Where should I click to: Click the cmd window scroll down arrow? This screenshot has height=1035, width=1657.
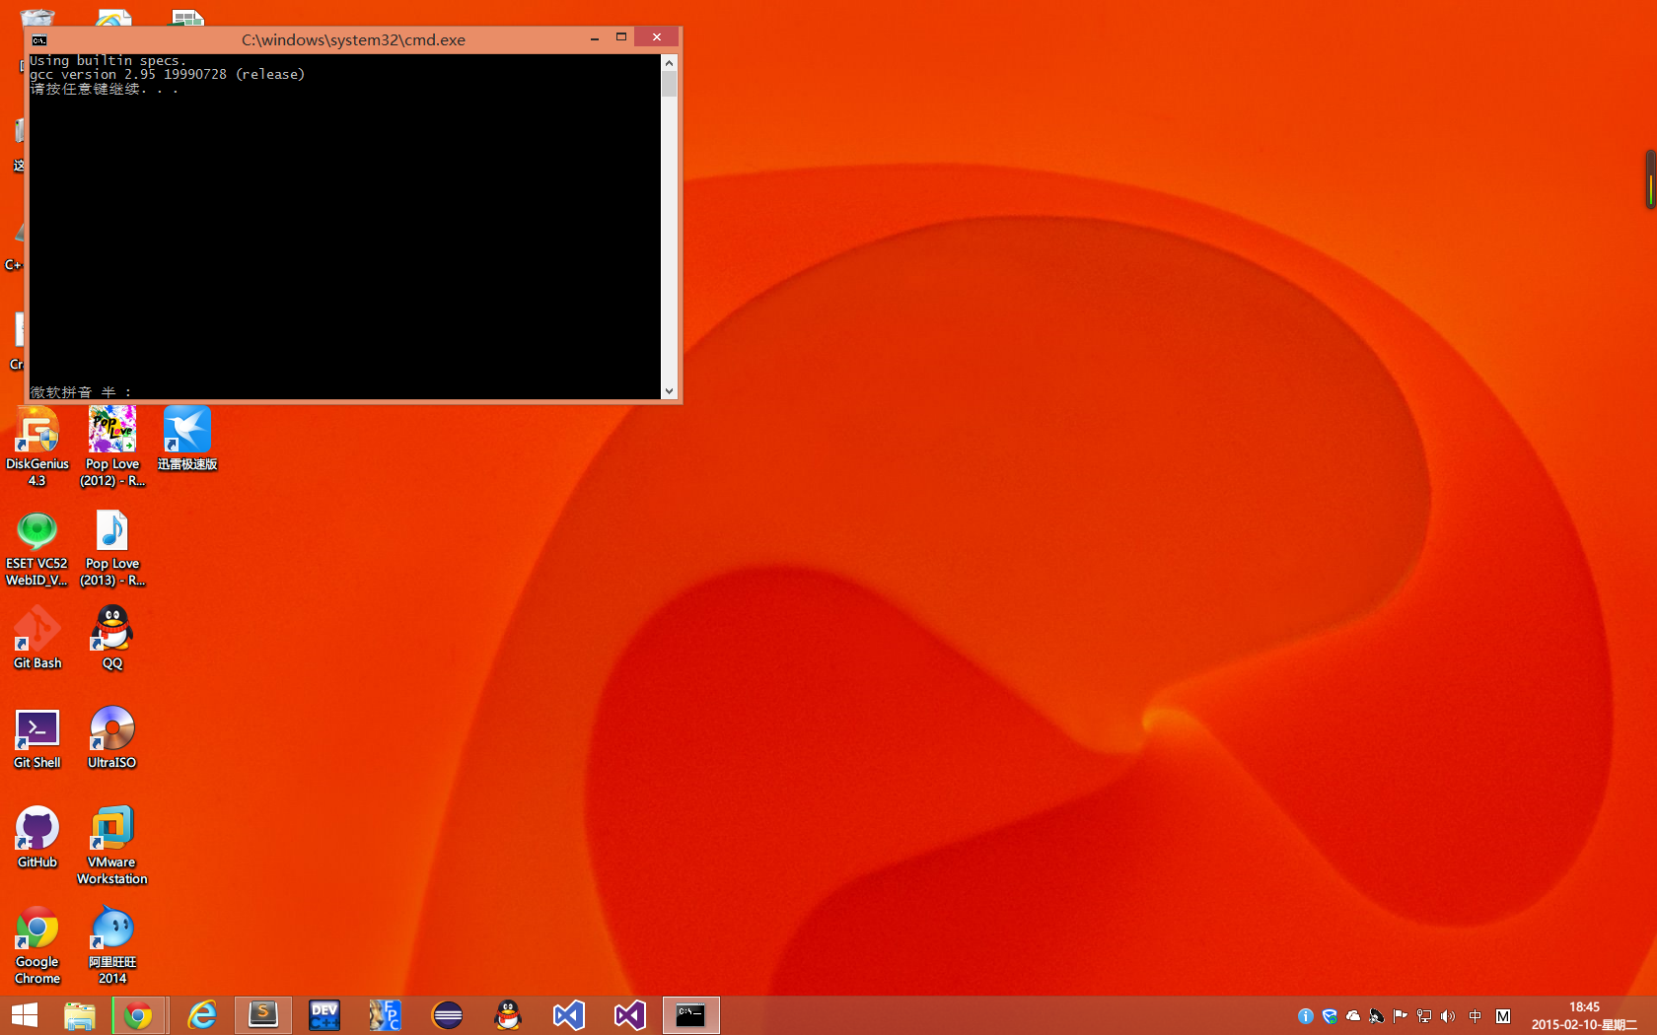point(670,391)
